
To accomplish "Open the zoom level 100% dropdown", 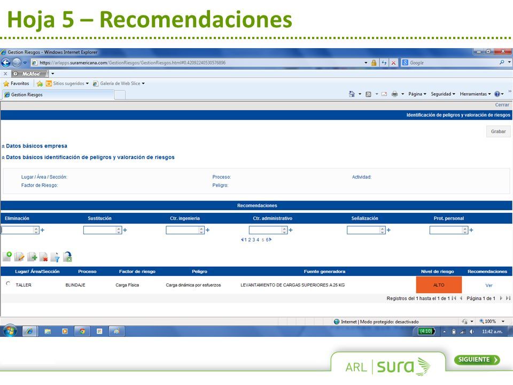I will (503, 321).
